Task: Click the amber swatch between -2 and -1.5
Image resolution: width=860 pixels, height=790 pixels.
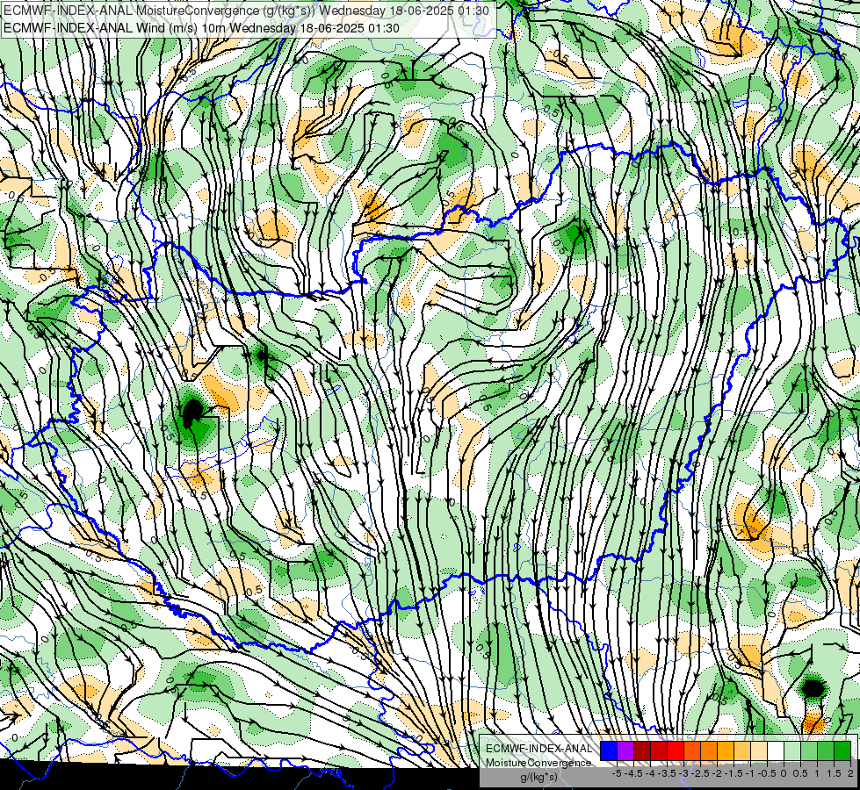Action: pyautogui.click(x=726, y=751)
